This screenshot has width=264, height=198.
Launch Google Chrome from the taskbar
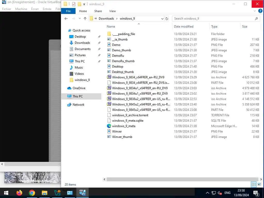tap(32, 193)
